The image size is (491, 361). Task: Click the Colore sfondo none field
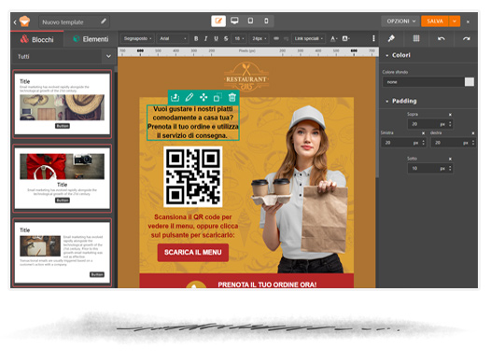[x=424, y=82]
